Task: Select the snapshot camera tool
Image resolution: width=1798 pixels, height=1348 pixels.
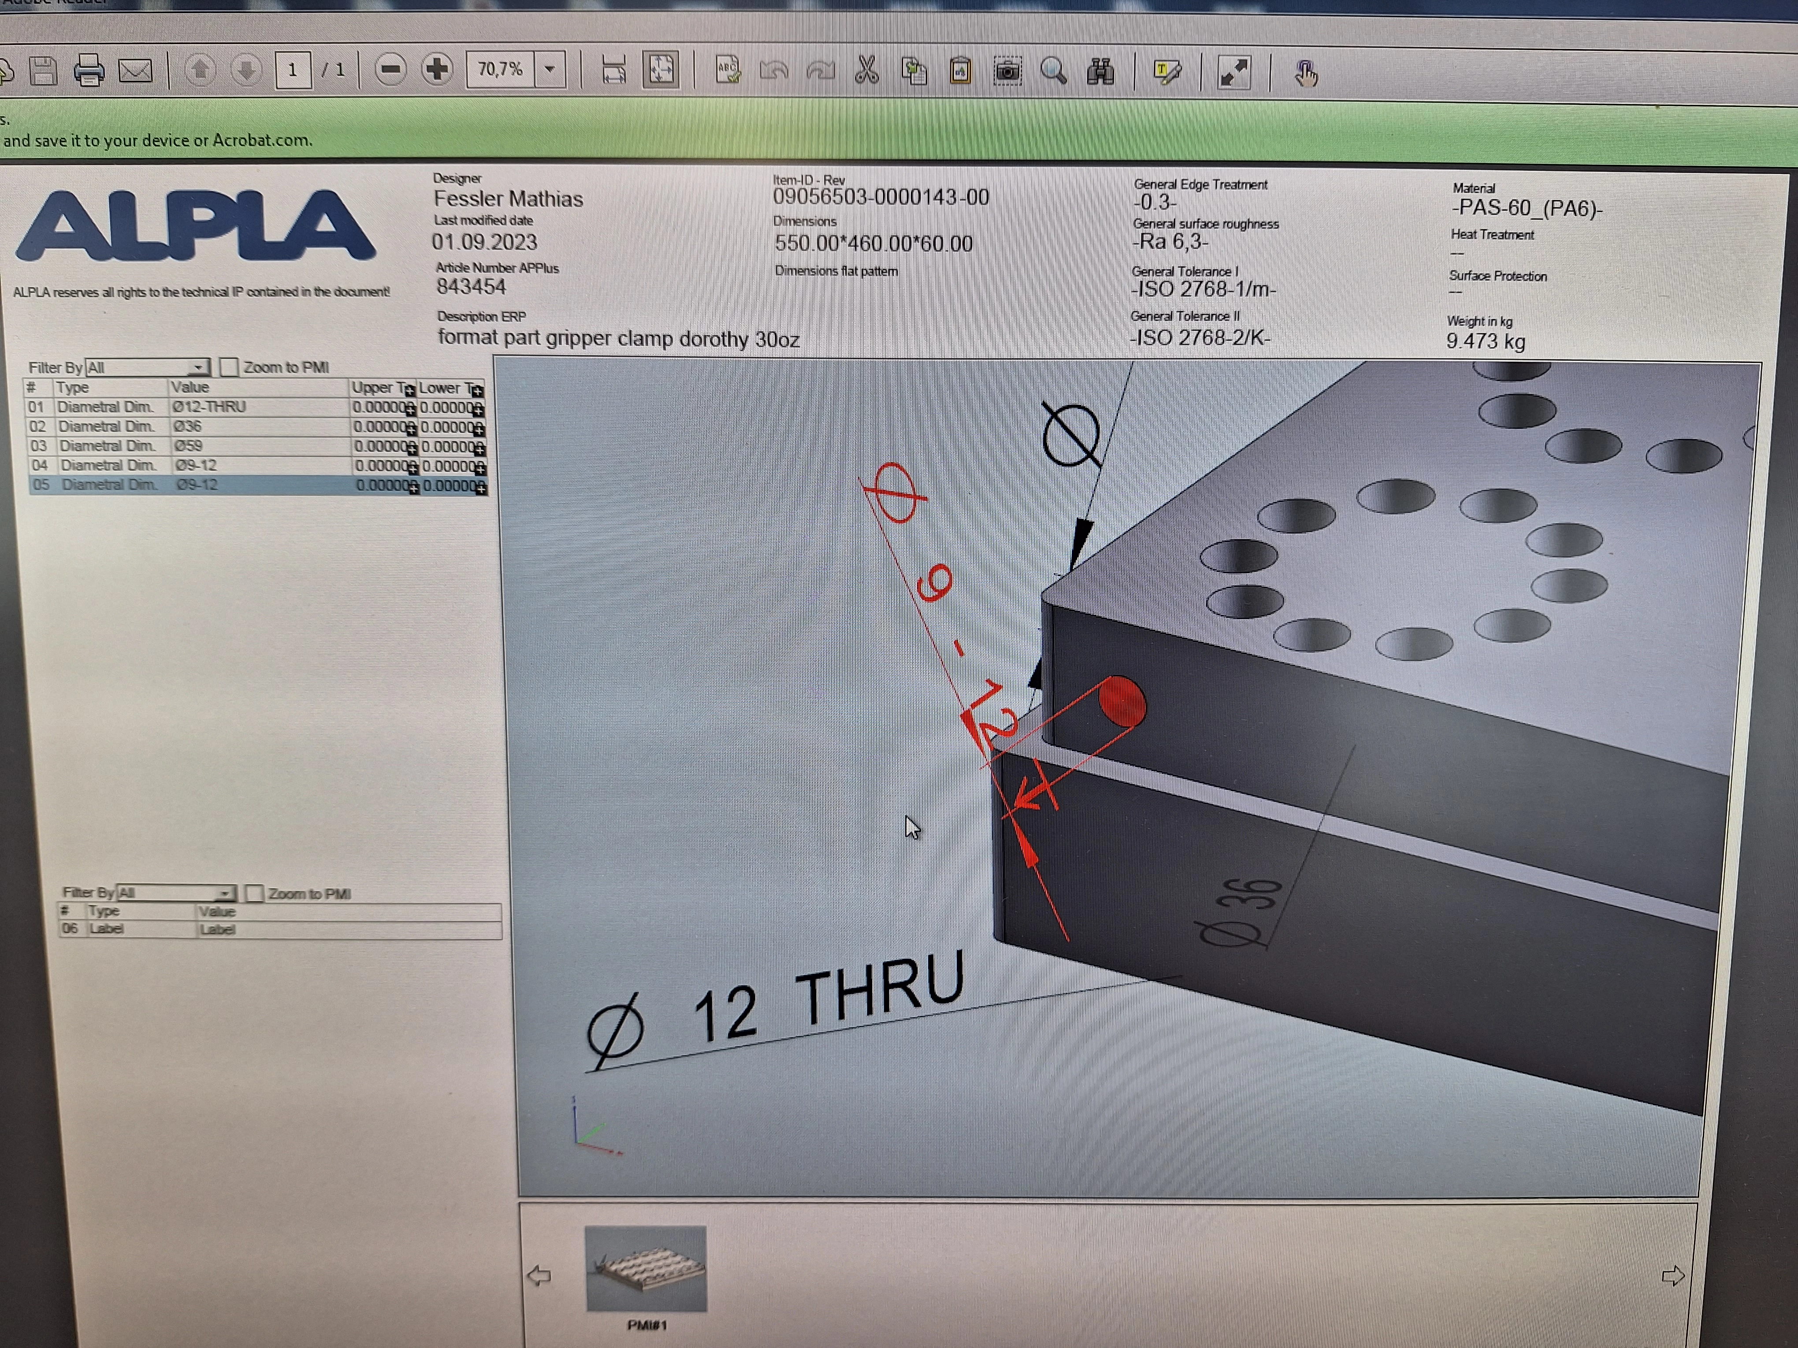Action: [1008, 72]
